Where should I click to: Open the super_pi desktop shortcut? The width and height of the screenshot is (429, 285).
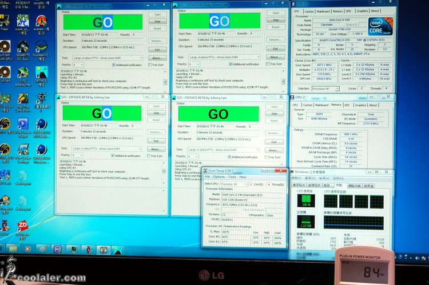coord(23,23)
